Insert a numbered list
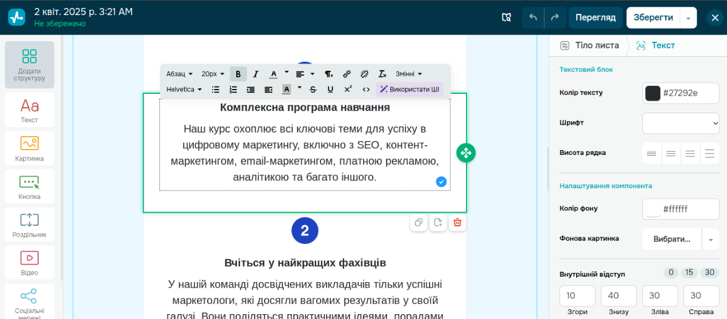Viewport: 727px width, 319px height. click(233, 89)
